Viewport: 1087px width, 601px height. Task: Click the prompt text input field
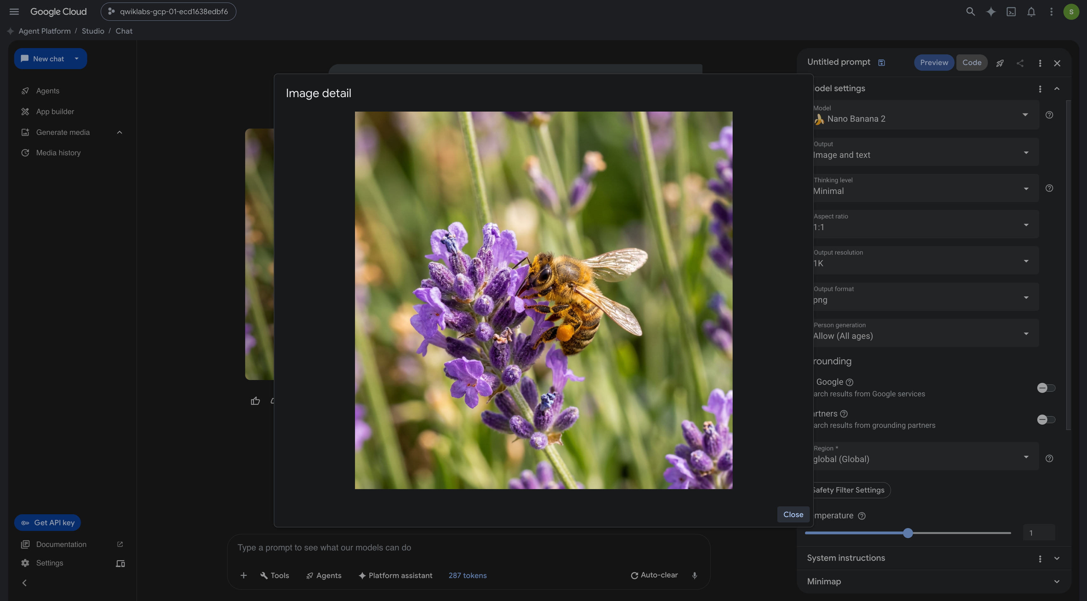[468, 548]
